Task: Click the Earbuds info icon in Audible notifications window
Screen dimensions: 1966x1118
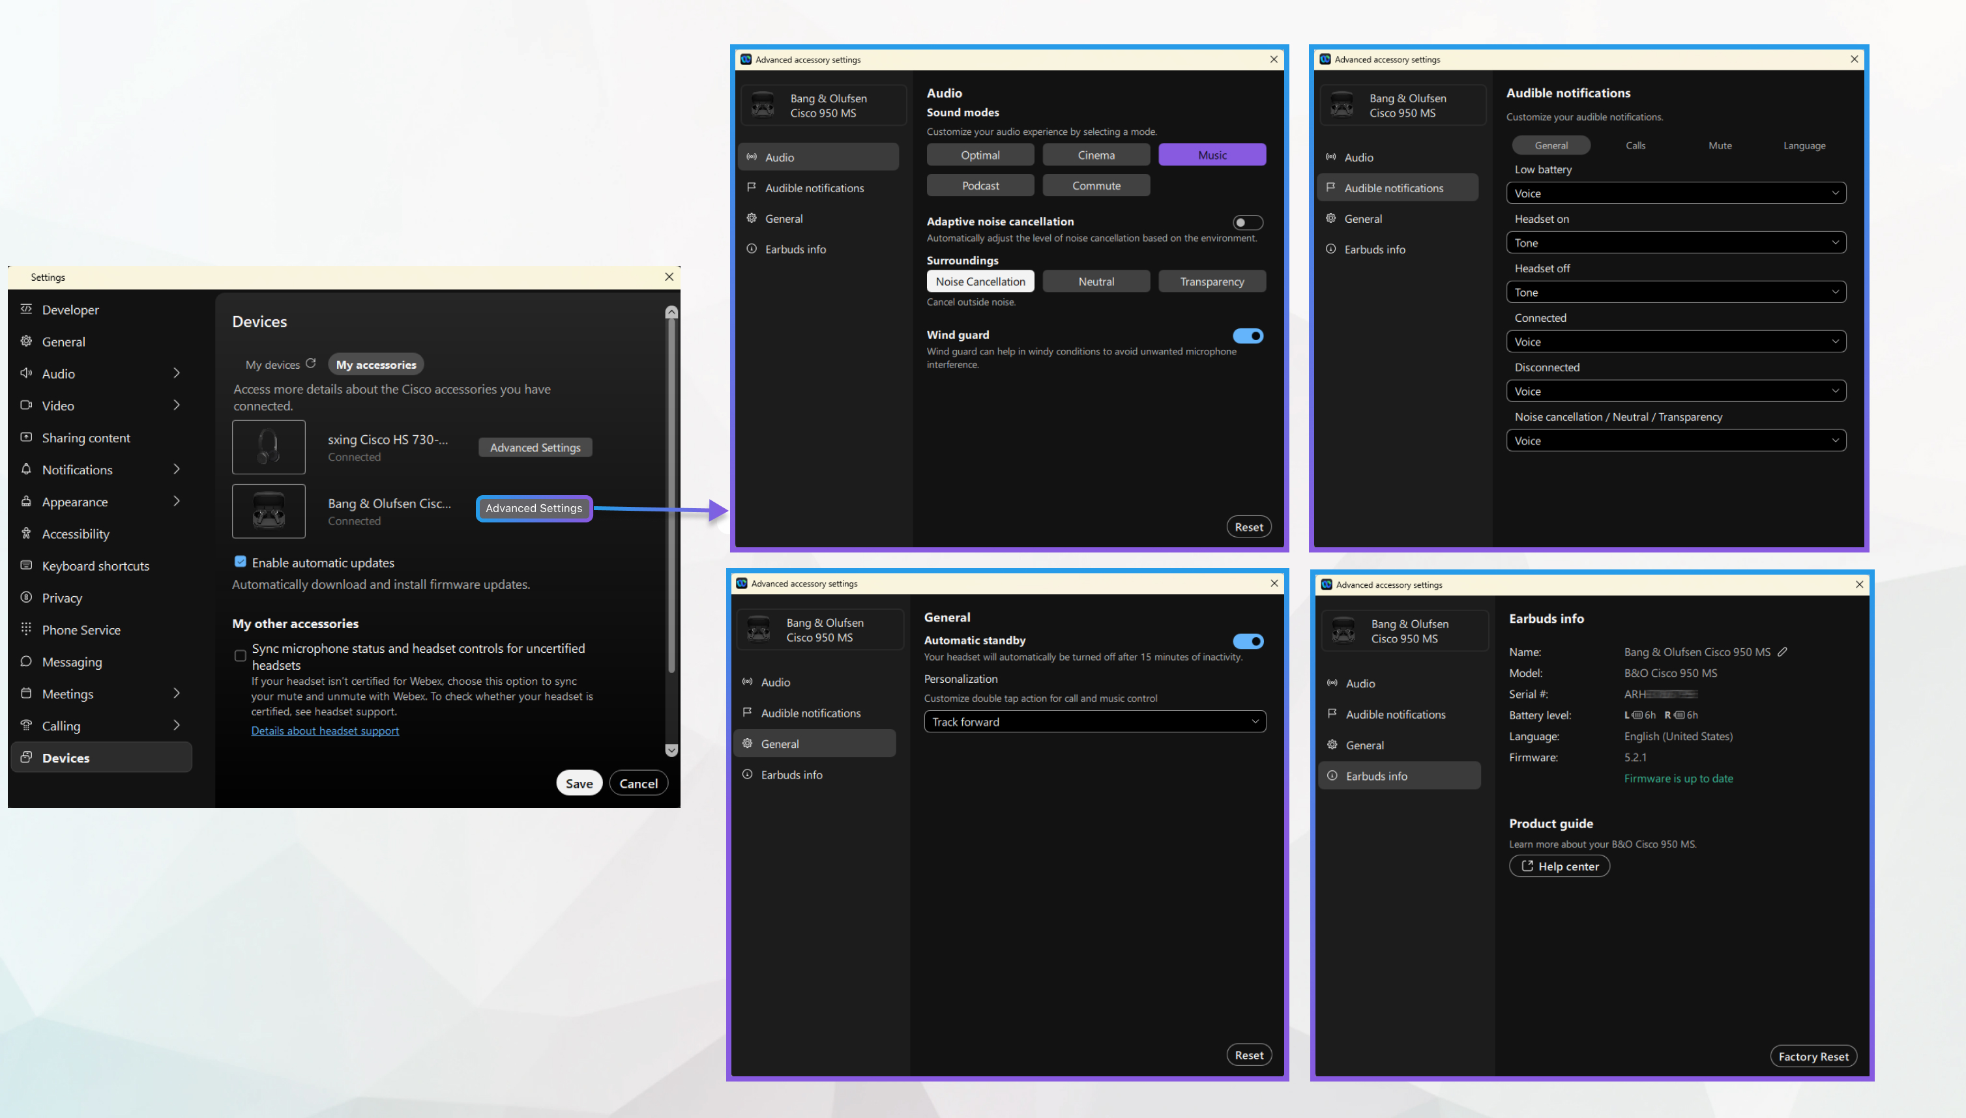Action: click(1330, 249)
